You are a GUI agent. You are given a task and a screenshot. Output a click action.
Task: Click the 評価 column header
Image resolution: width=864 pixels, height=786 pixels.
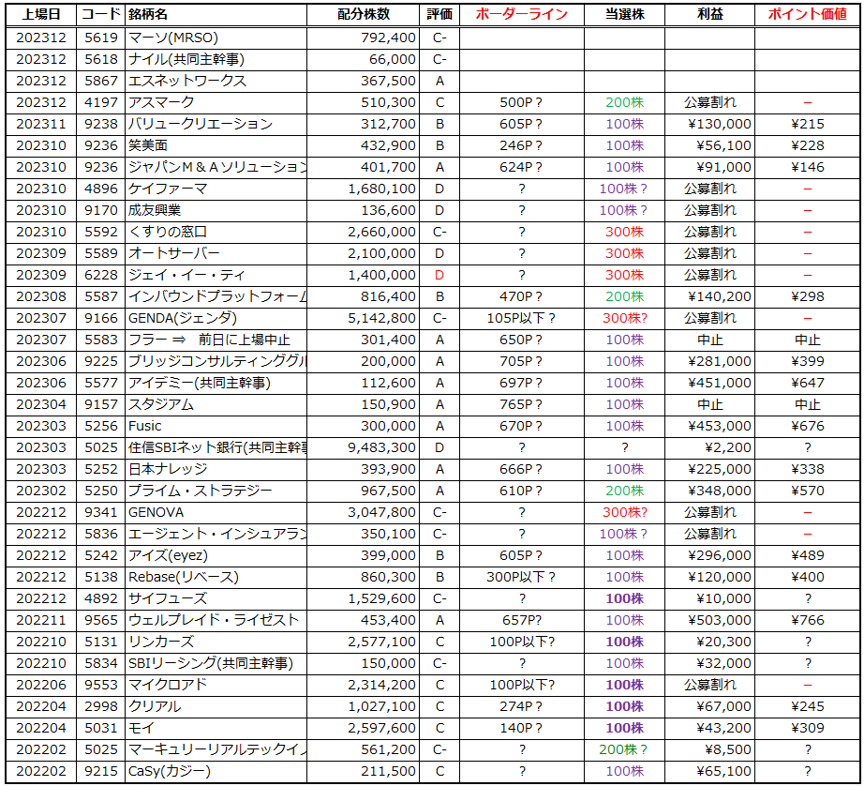[x=439, y=14]
